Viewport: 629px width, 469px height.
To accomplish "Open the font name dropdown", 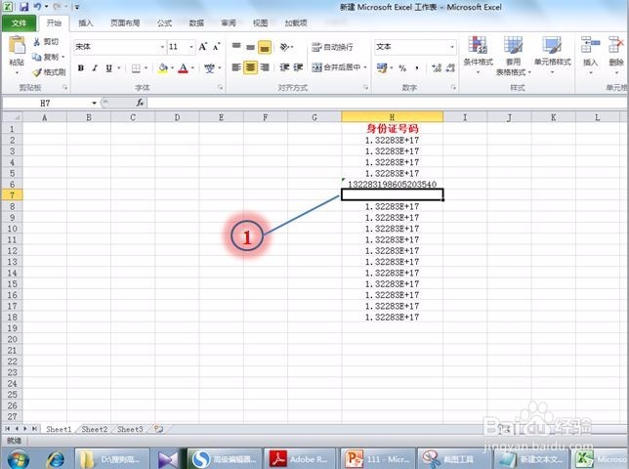I will pos(162,47).
